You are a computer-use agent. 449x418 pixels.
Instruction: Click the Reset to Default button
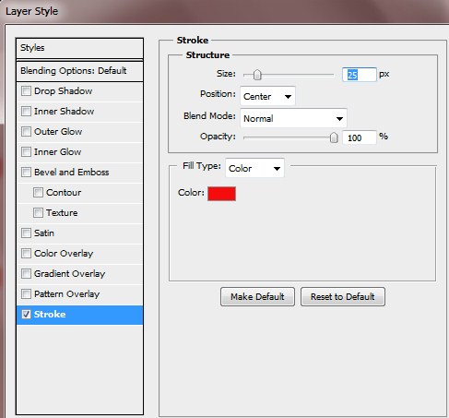pos(343,297)
